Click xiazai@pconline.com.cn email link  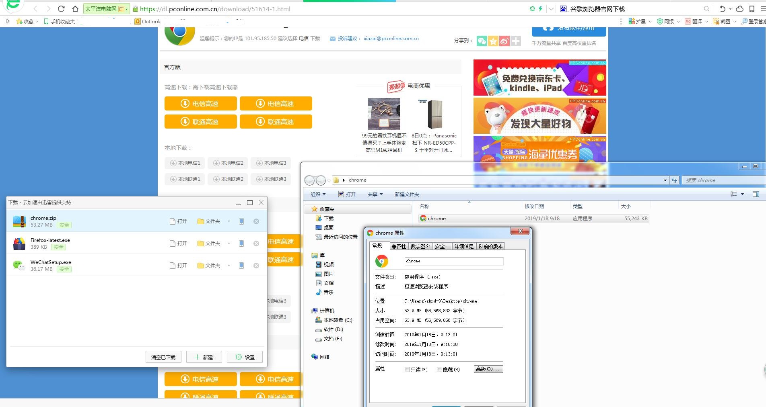391,39
